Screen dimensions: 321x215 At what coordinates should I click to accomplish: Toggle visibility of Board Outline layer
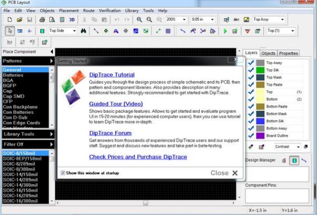251,135
